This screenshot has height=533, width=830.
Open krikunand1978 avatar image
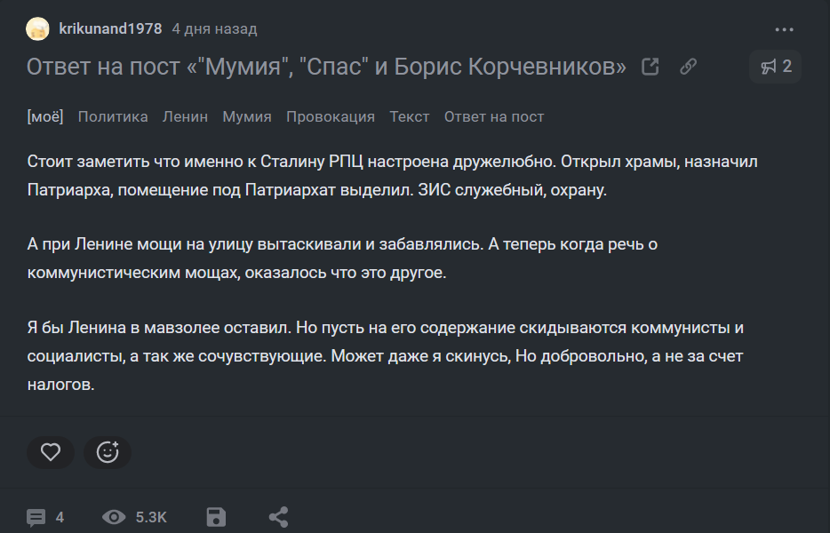tap(38, 29)
